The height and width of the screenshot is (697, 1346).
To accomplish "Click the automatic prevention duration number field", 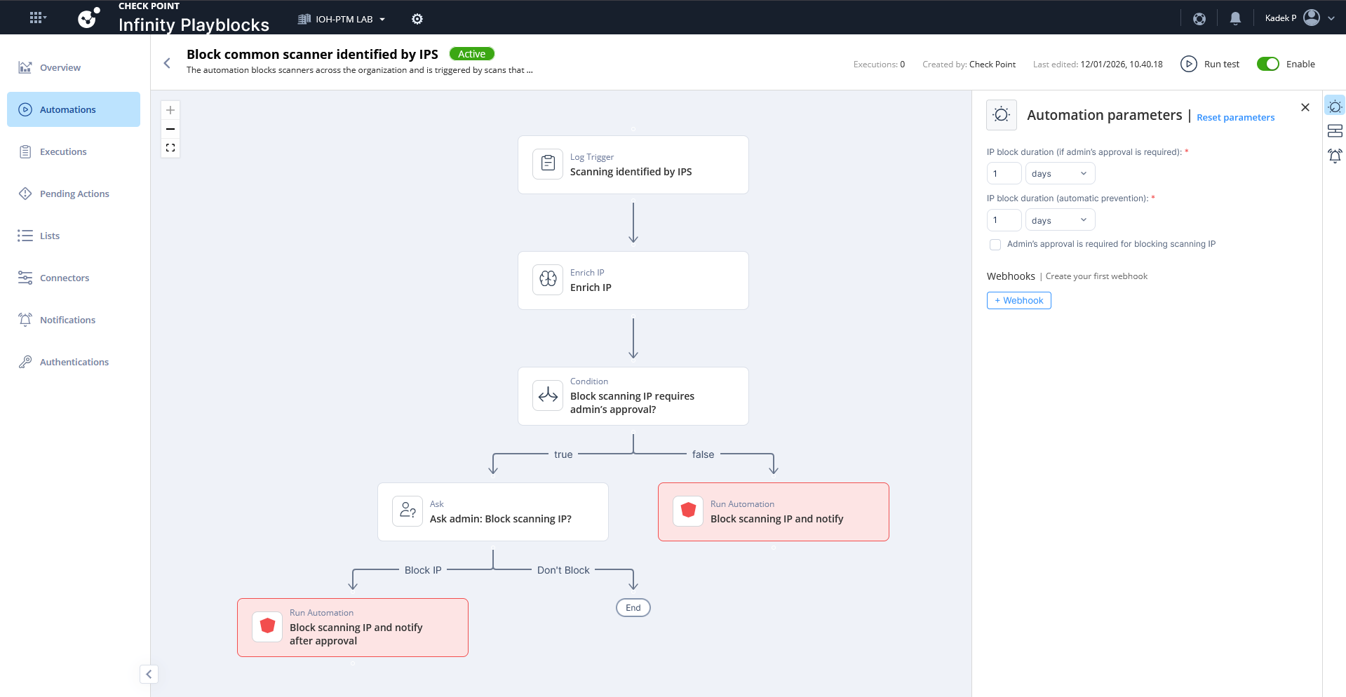I will point(1004,220).
